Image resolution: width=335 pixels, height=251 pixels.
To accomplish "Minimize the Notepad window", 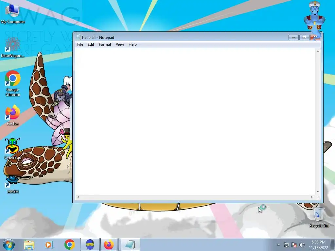I will [293, 38].
